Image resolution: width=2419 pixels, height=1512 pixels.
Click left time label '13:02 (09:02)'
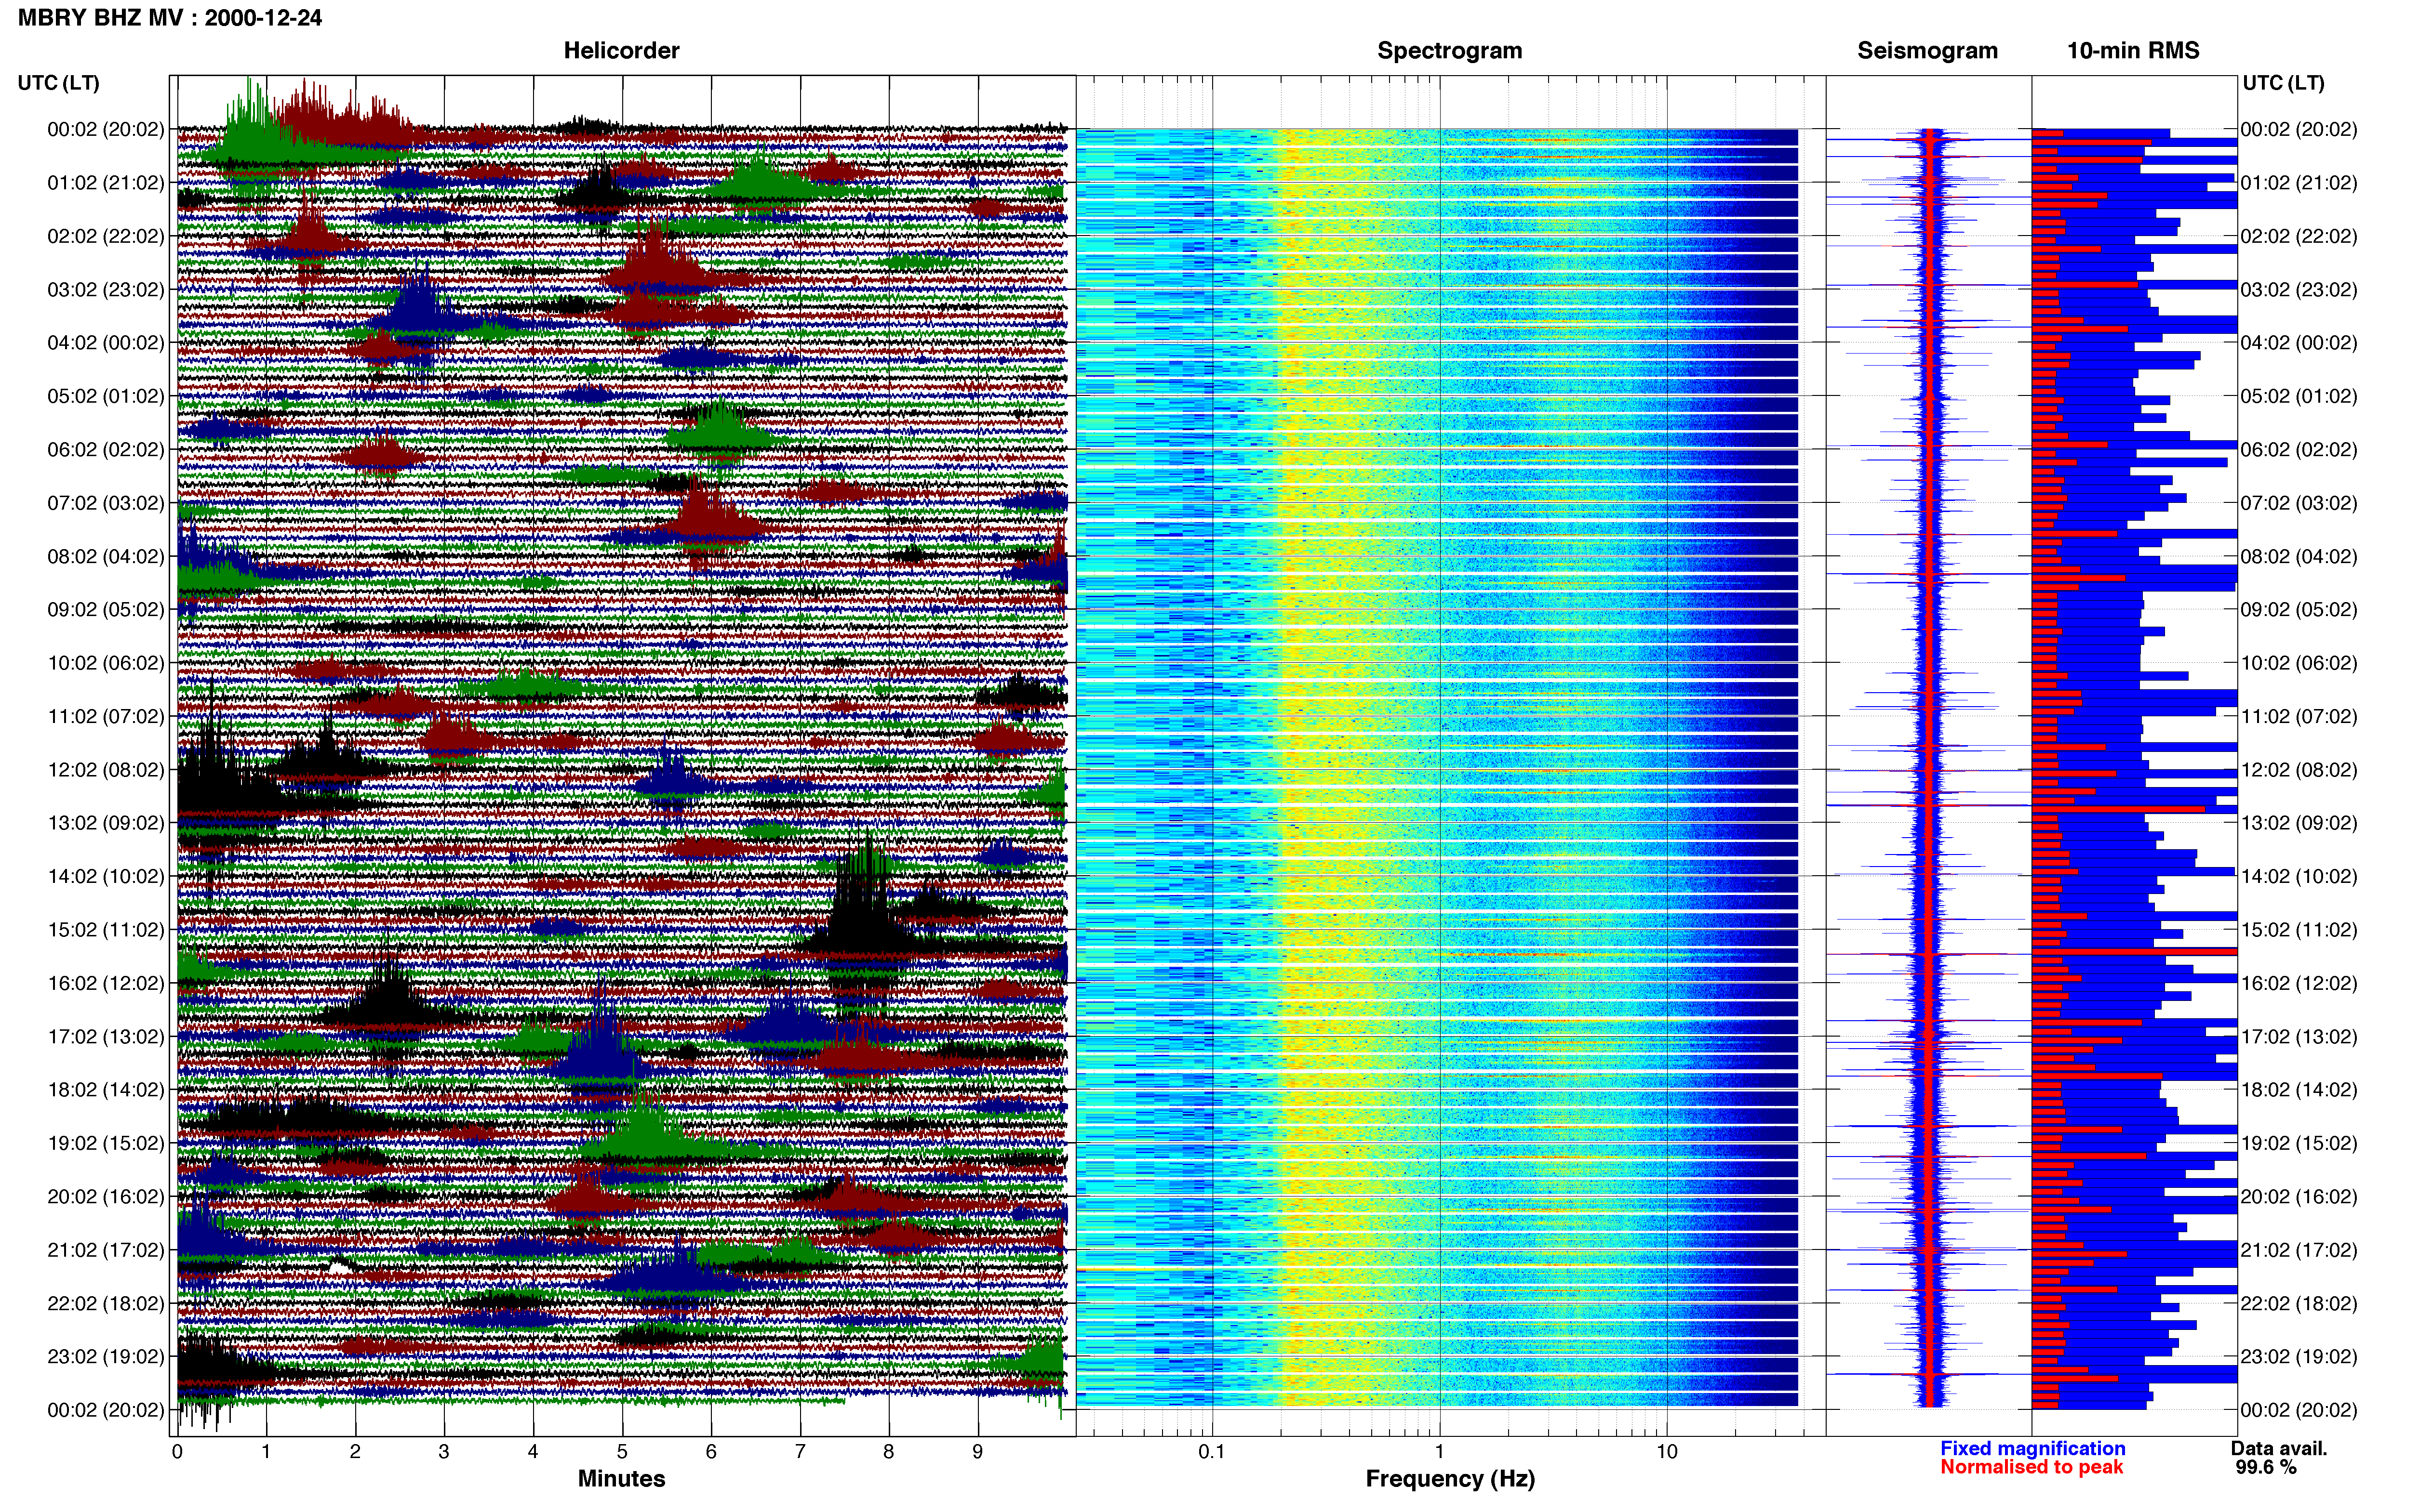coord(106,823)
